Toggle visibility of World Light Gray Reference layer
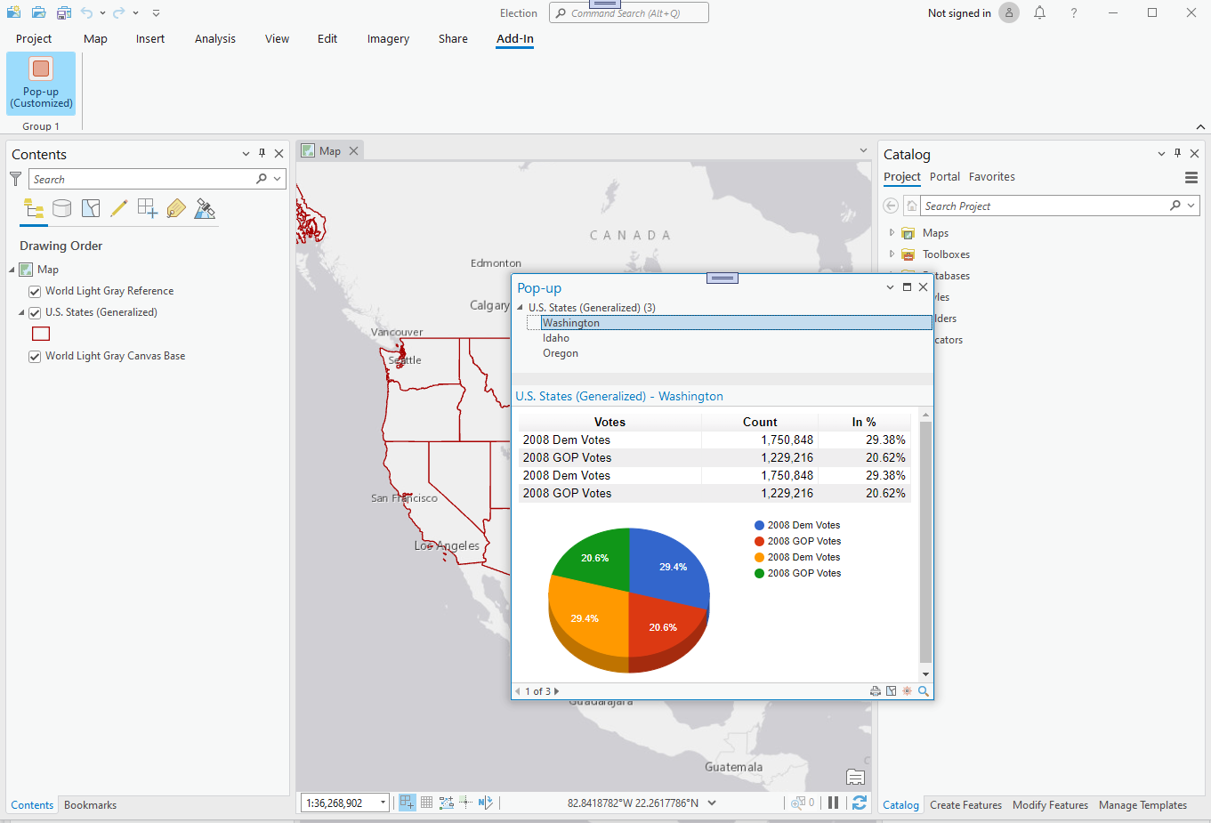Image resolution: width=1211 pixels, height=823 pixels. point(34,291)
